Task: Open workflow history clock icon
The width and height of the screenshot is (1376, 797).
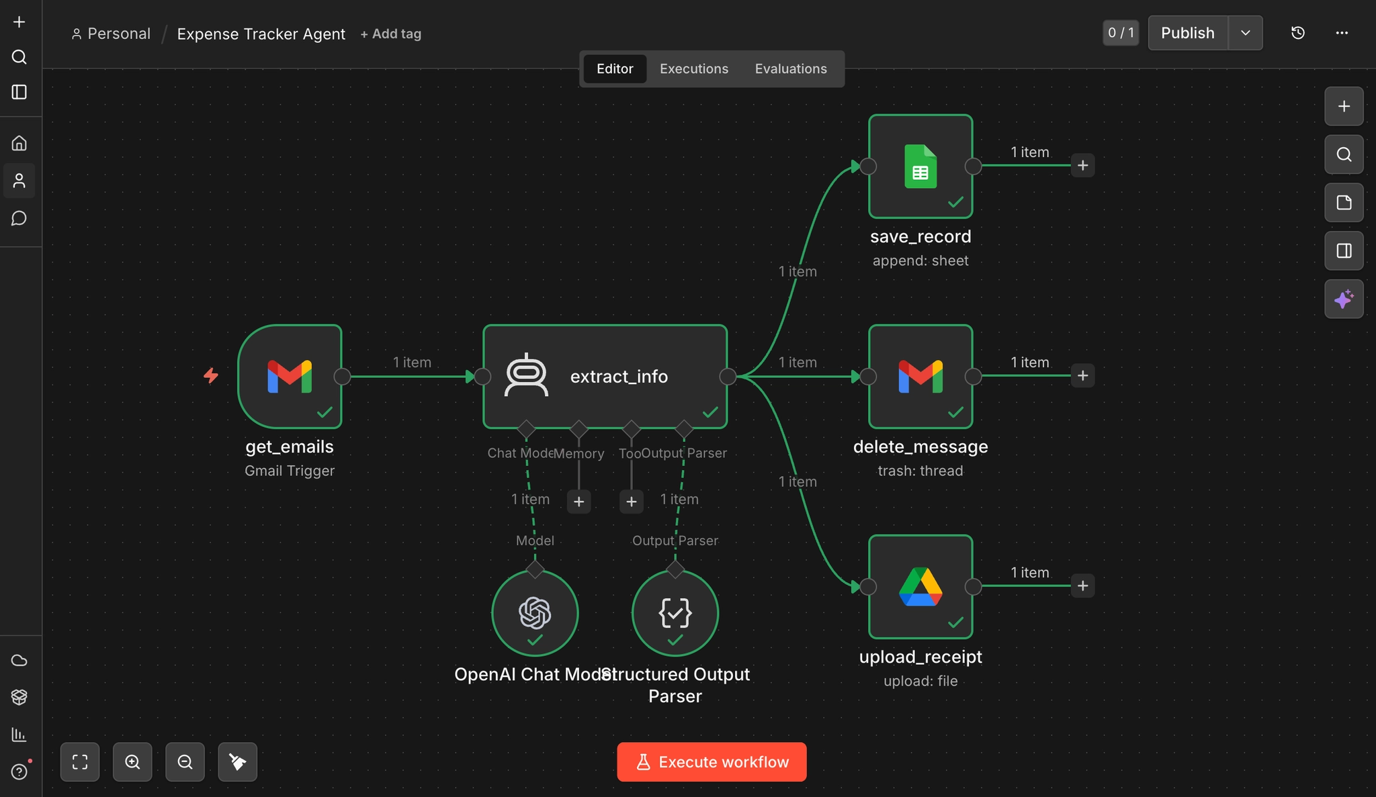Action: click(1298, 33)
